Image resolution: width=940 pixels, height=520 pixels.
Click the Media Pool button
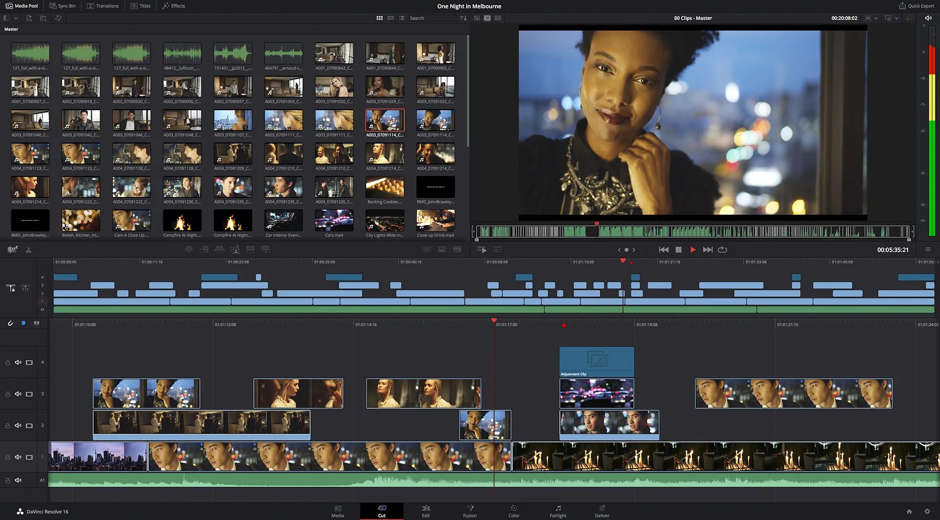click(22, 6)
